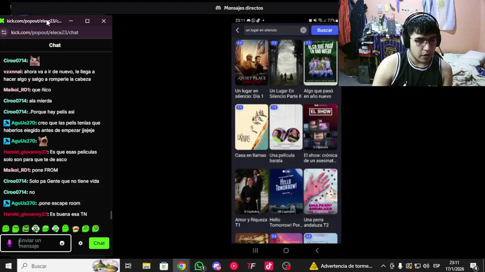Open the emoji picker smiley in message box

click(62, 243)
